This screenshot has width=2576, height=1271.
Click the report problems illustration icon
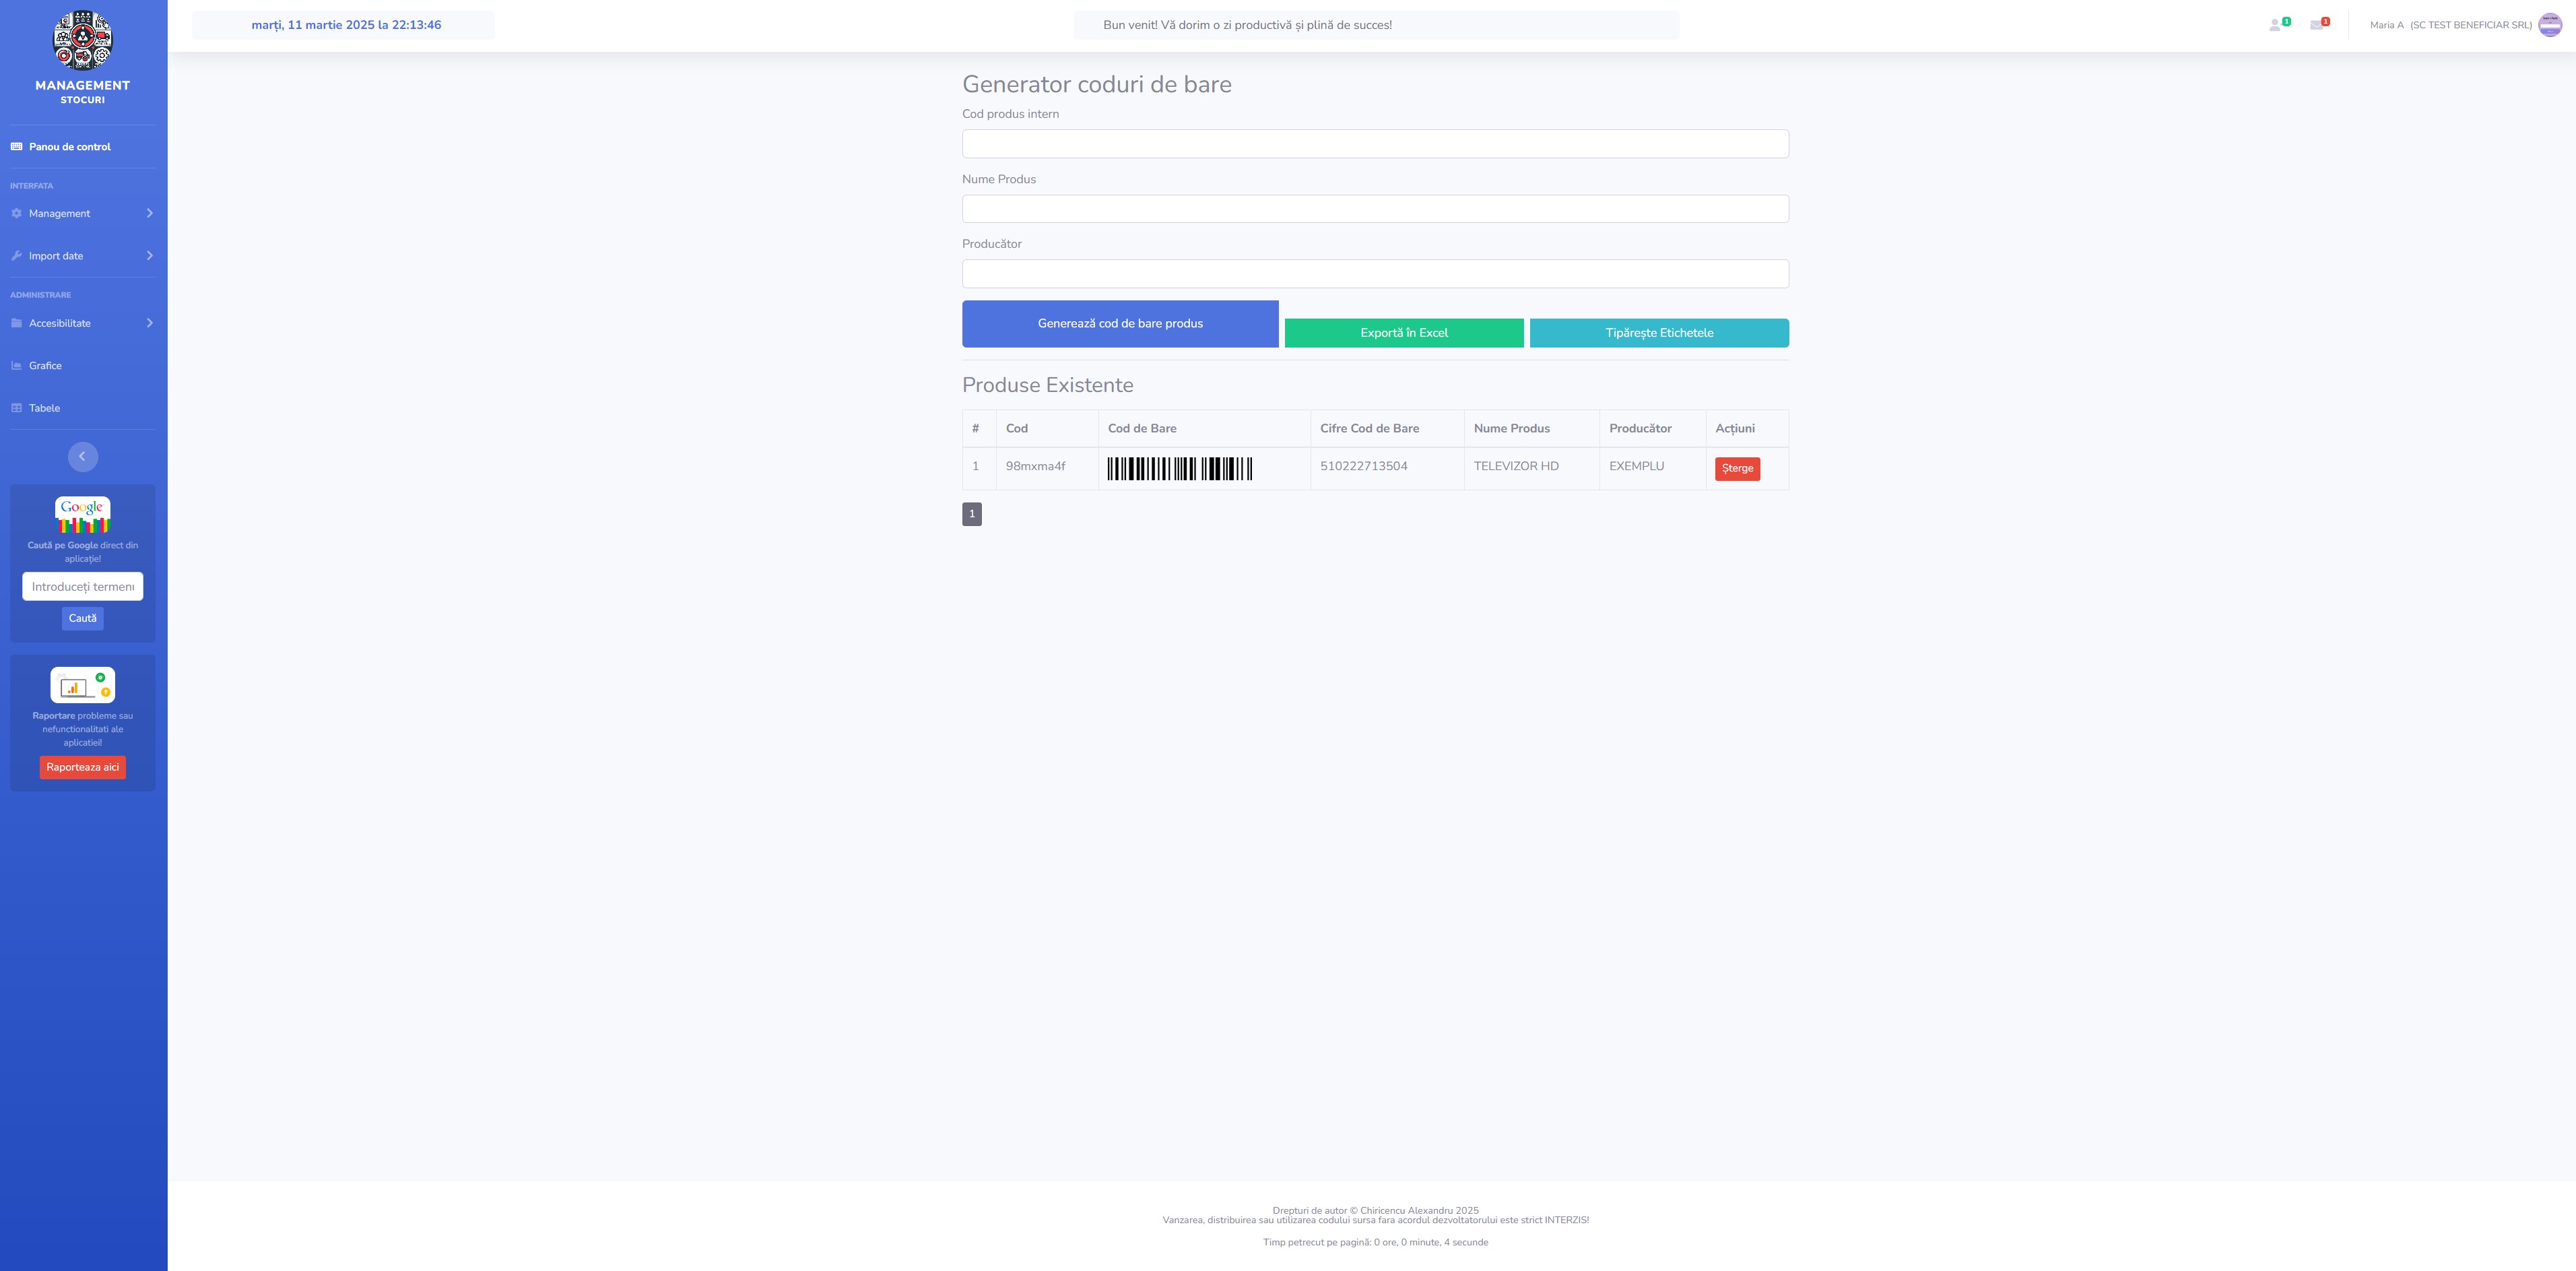coord(82,685)
